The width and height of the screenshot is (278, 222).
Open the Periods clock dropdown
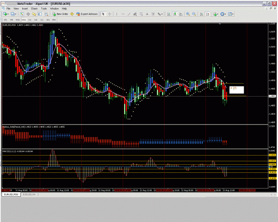pos(223,14)
